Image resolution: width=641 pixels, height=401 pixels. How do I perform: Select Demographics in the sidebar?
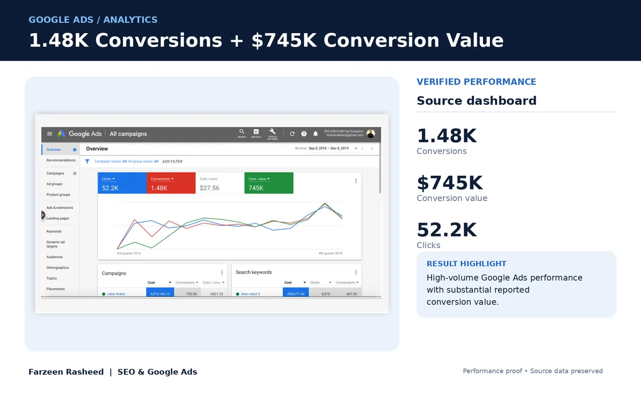click(x=58, y=267)
